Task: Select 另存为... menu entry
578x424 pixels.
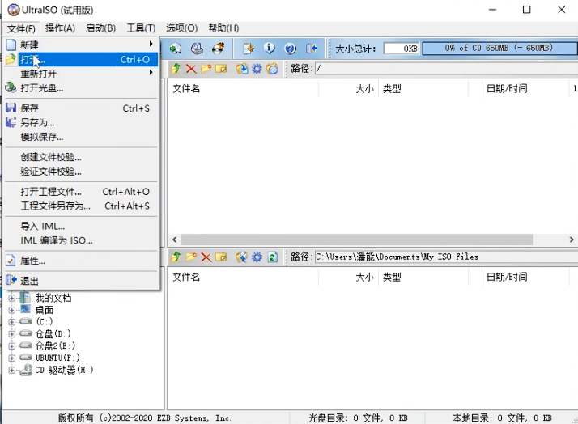Action: coord(37,122)
